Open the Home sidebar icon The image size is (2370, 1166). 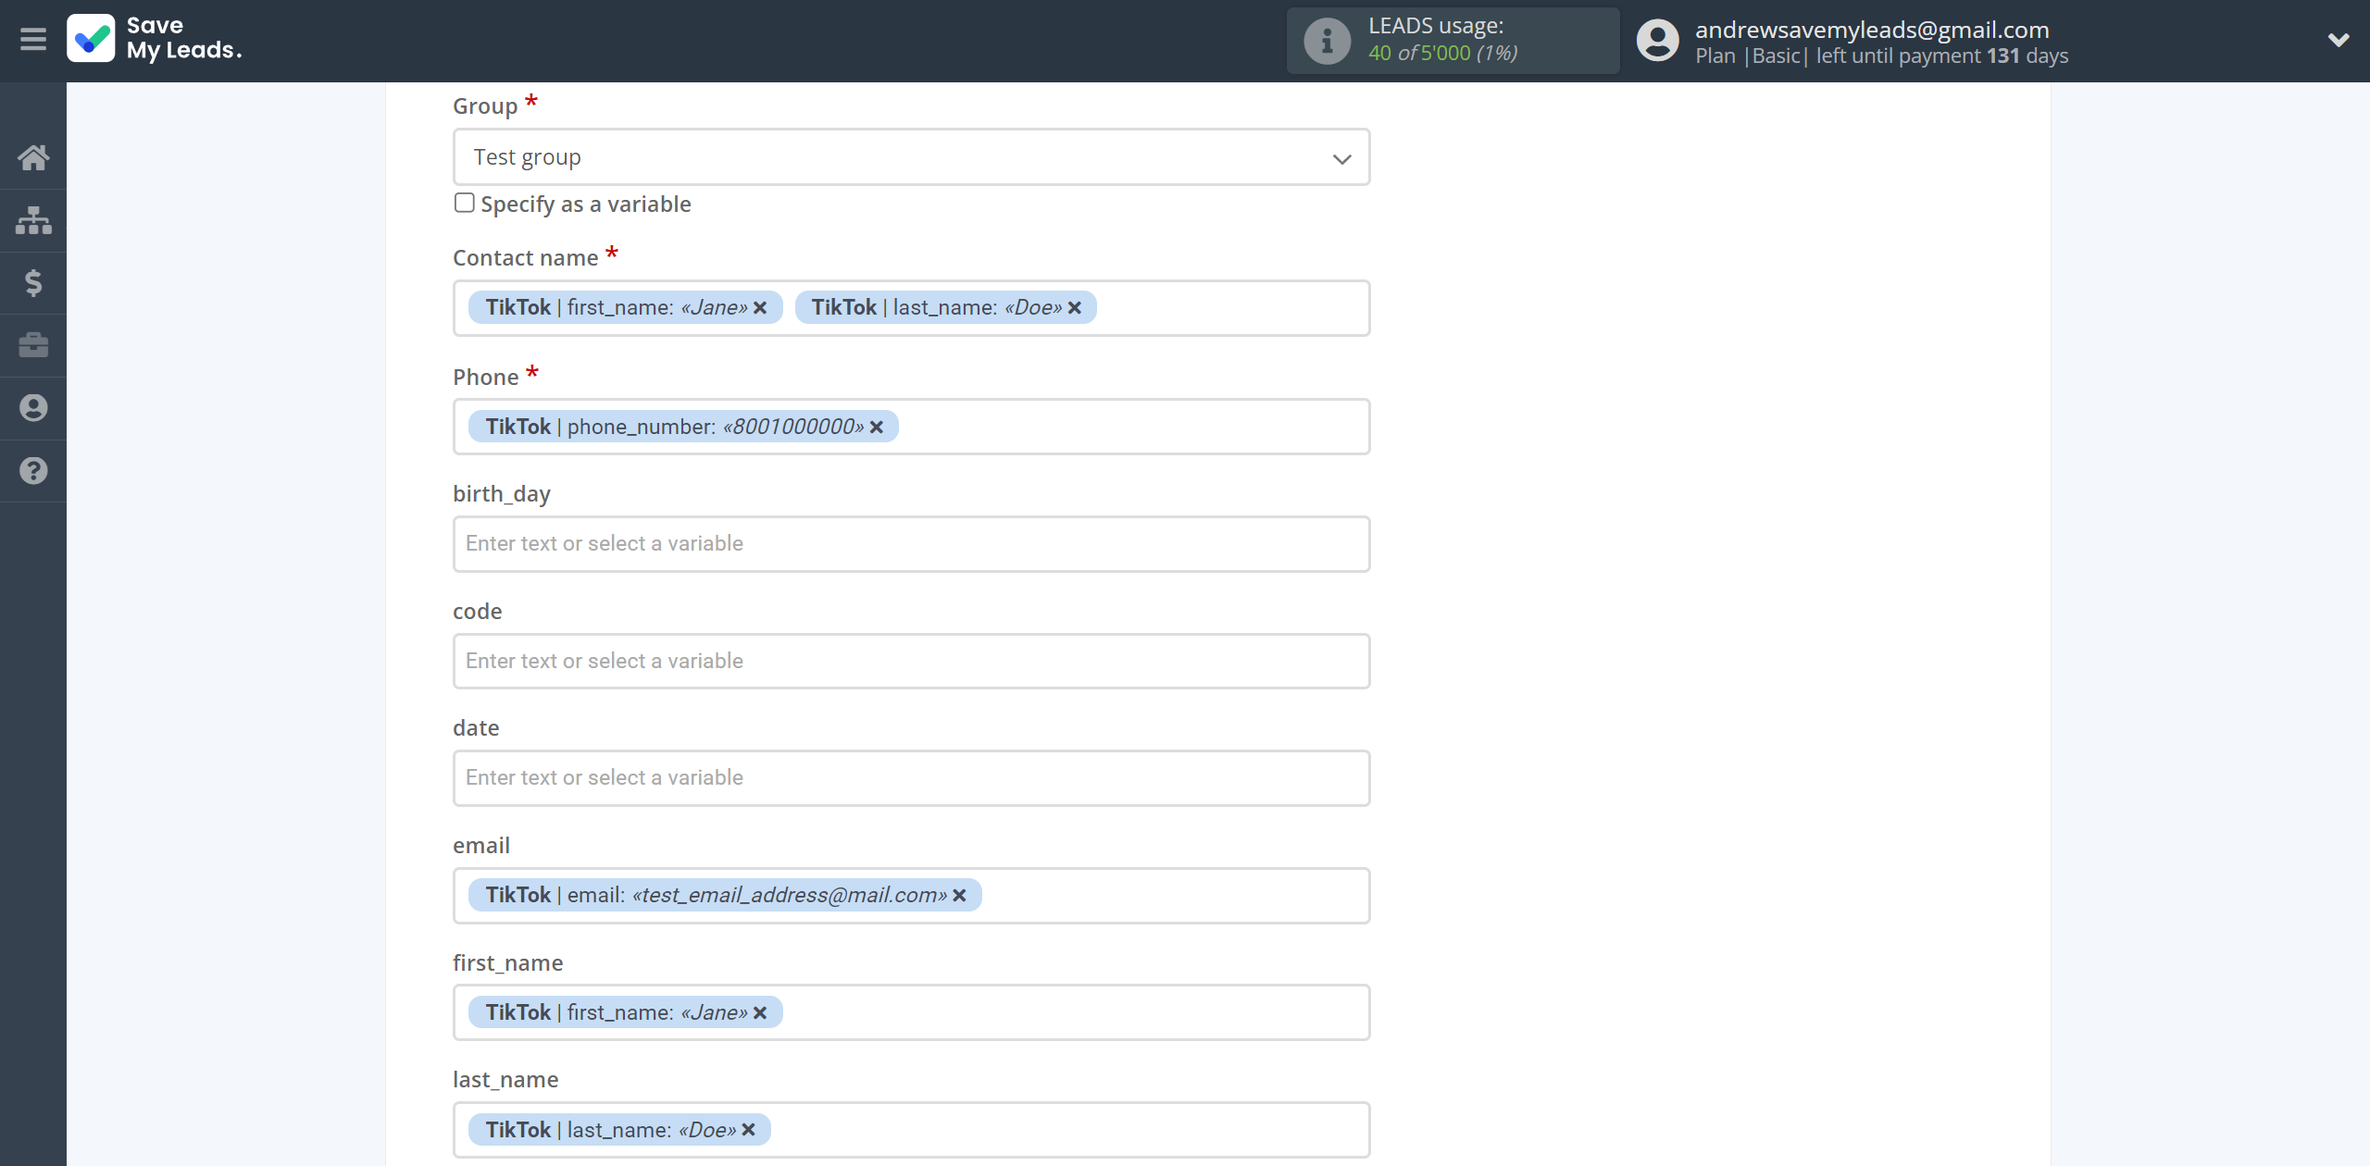pyautogui.click(x=33, y=157)
